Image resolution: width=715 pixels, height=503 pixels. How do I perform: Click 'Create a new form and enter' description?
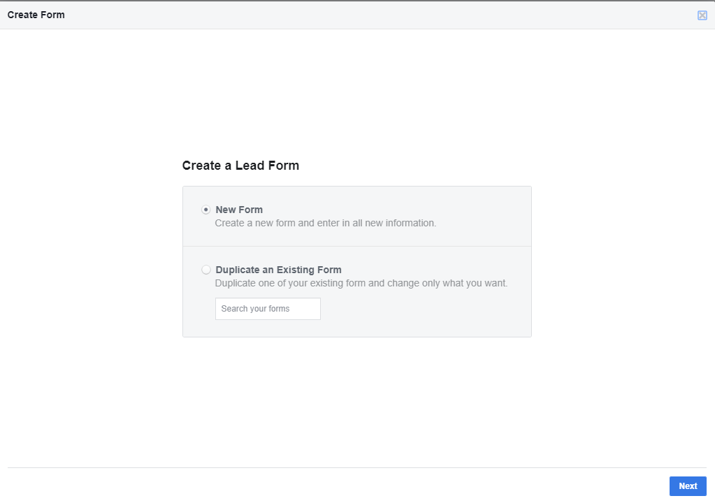click(326, 224)
